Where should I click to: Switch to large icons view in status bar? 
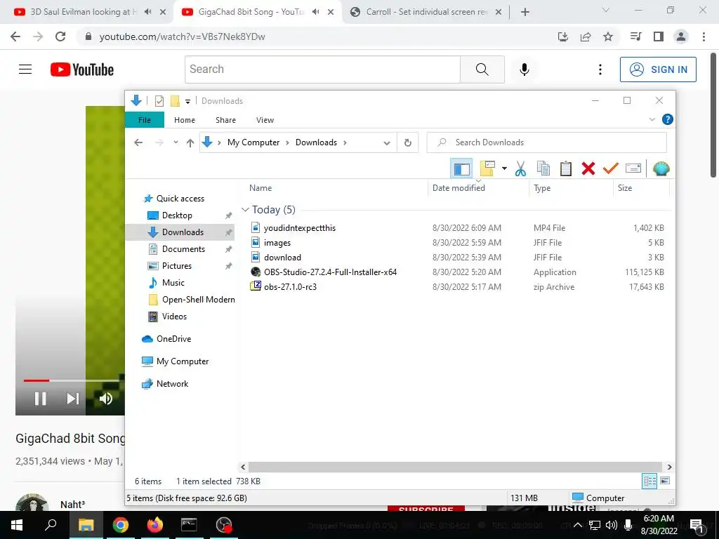coord(665,481)
